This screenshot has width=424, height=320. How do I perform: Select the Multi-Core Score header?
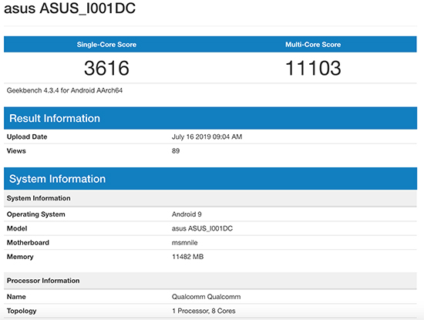pyautogui.click(x=313, y=45)
